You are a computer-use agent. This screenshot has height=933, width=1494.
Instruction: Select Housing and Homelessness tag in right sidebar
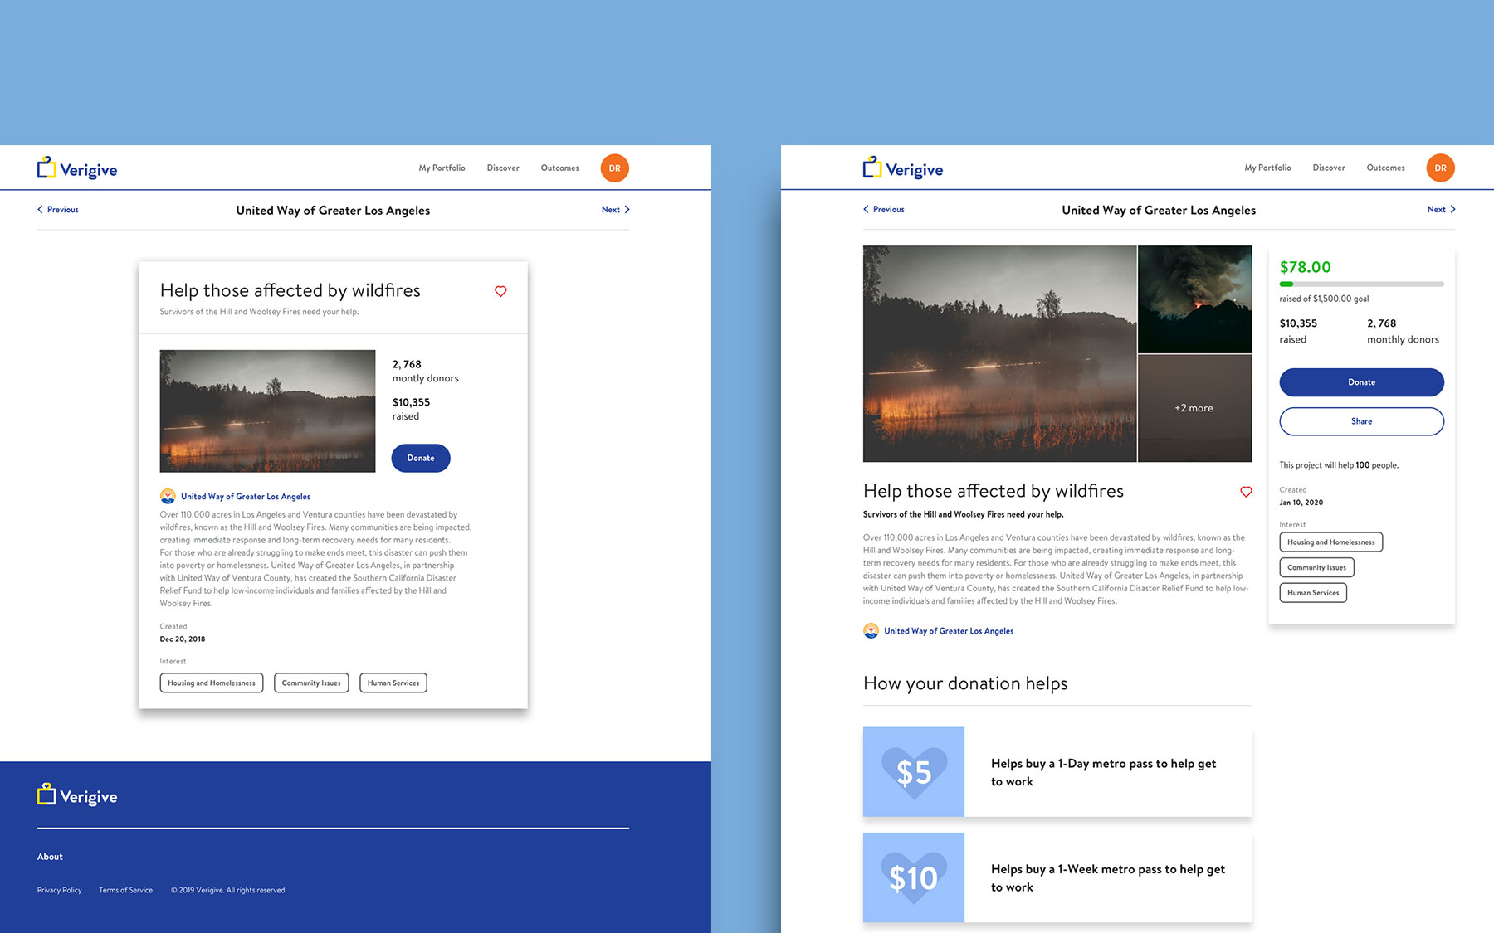coord(1331,542)
